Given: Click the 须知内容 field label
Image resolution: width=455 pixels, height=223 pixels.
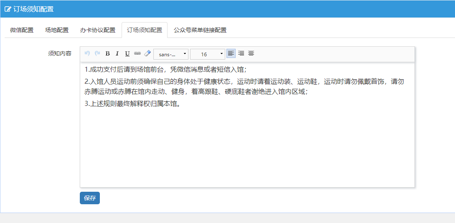Looking at the screenshot, I should tap(59, 54).
